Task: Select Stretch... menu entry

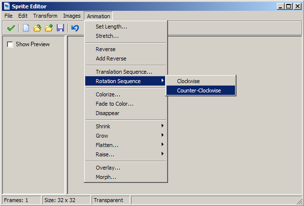Action: pyautogui.click(x=126, y=36)
